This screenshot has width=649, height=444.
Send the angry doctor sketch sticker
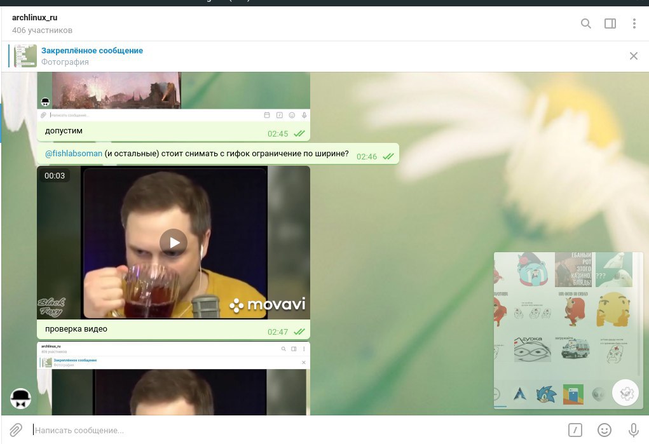pos(615,350)
